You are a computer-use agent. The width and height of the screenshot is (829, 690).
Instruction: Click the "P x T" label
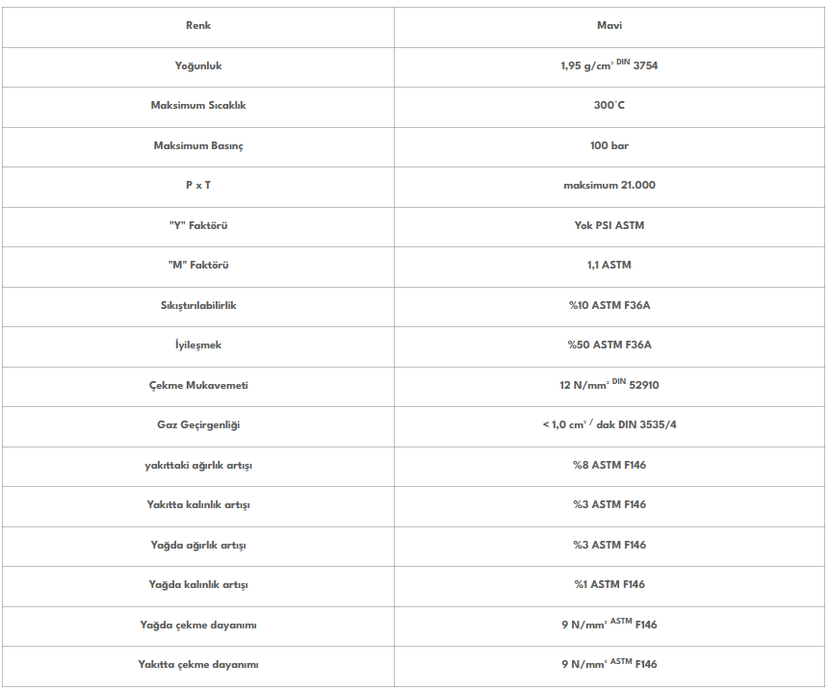tap(198, 186)
